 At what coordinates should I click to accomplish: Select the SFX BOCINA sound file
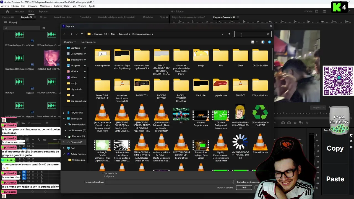102,118
